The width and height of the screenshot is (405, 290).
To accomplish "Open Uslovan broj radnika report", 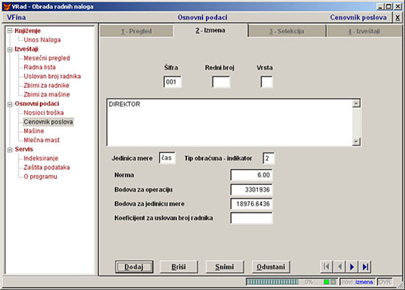I will [52, 76].
